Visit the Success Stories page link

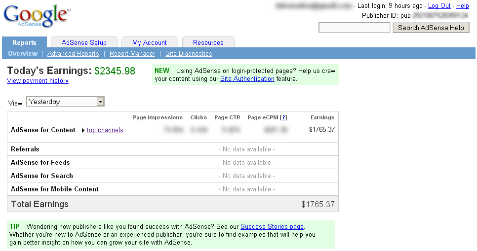coord(272,226)
